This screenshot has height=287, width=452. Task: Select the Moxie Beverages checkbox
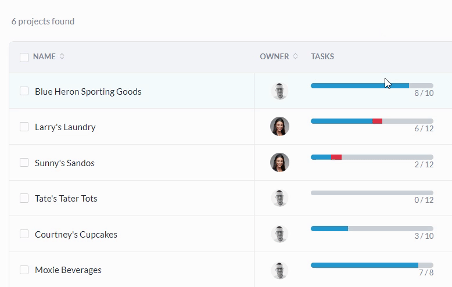[x=24, y=270]
